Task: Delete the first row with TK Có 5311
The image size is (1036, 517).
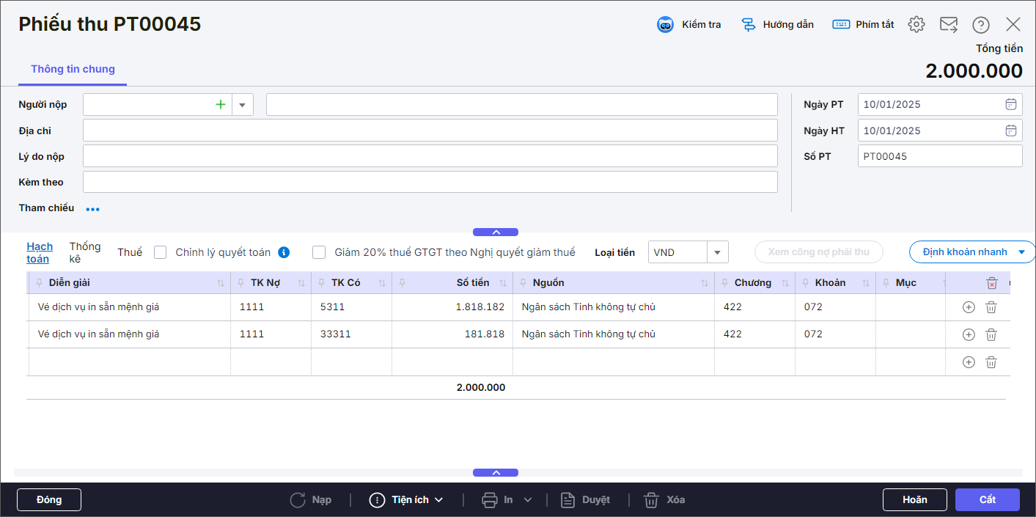Action: pyautogui.click(x=991, y=307)
